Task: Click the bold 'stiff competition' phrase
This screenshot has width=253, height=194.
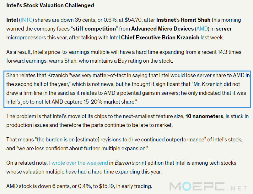Action: click(94, 29)
